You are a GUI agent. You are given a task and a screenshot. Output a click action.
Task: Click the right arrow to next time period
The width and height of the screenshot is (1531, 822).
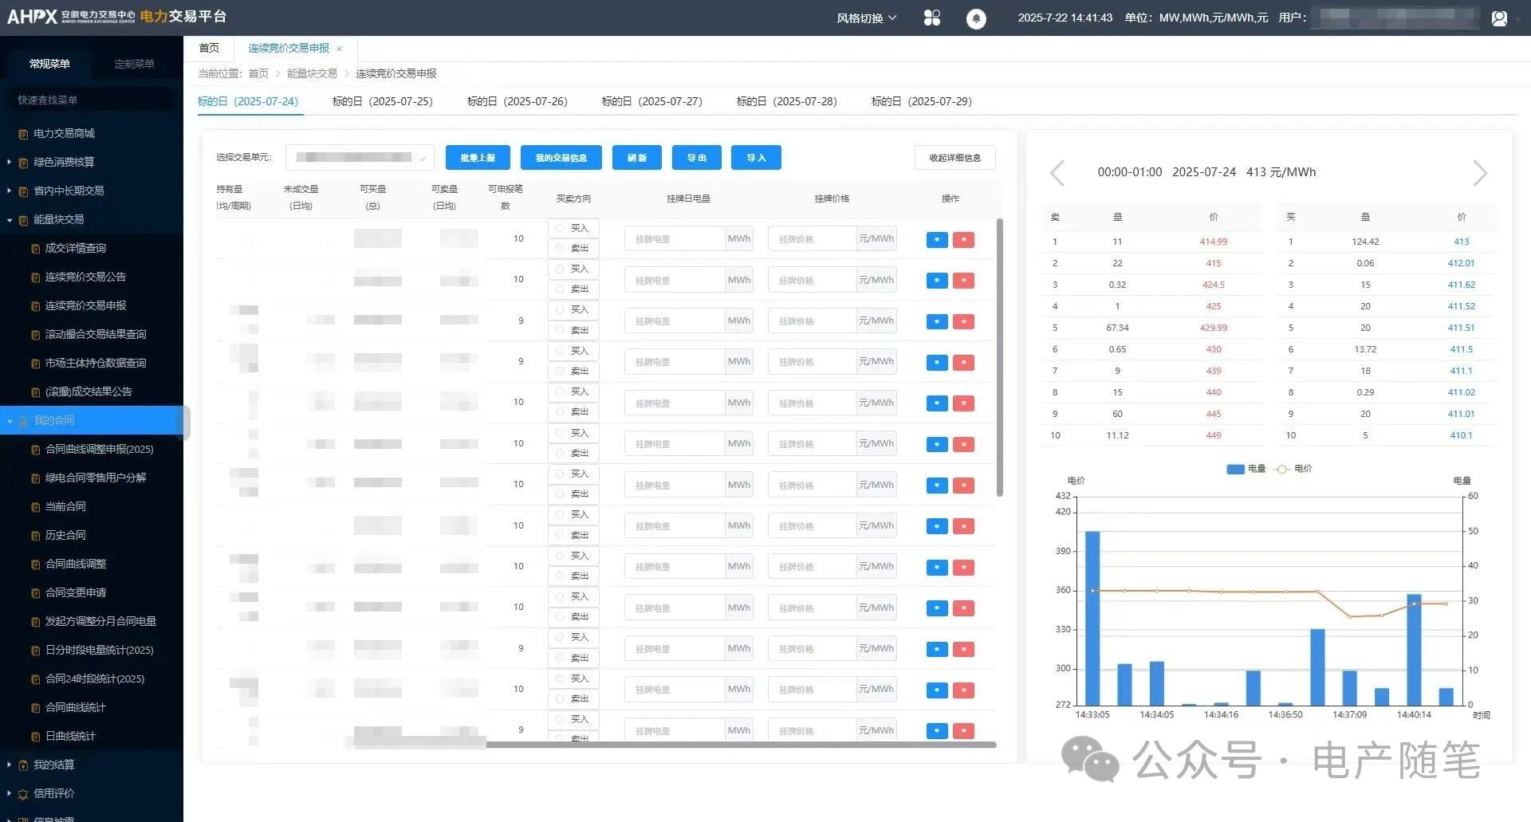tap(1479, 173)
